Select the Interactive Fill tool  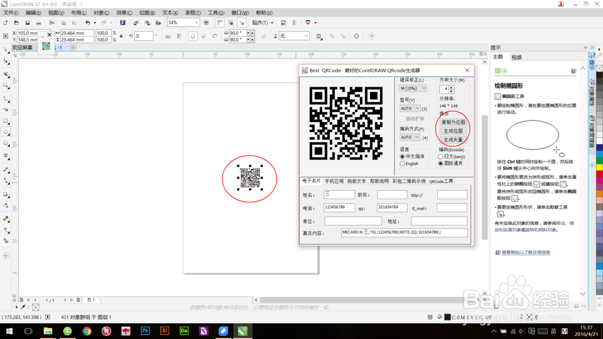point(6,230)
